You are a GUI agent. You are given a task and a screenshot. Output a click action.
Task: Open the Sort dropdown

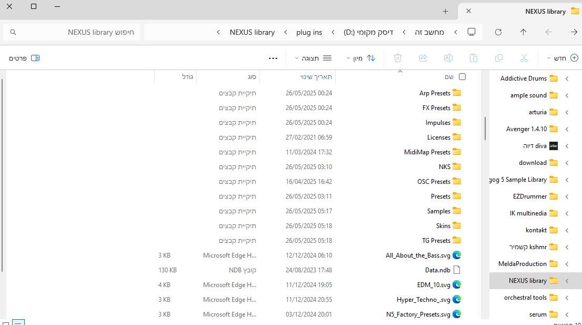tap(361, 58)
